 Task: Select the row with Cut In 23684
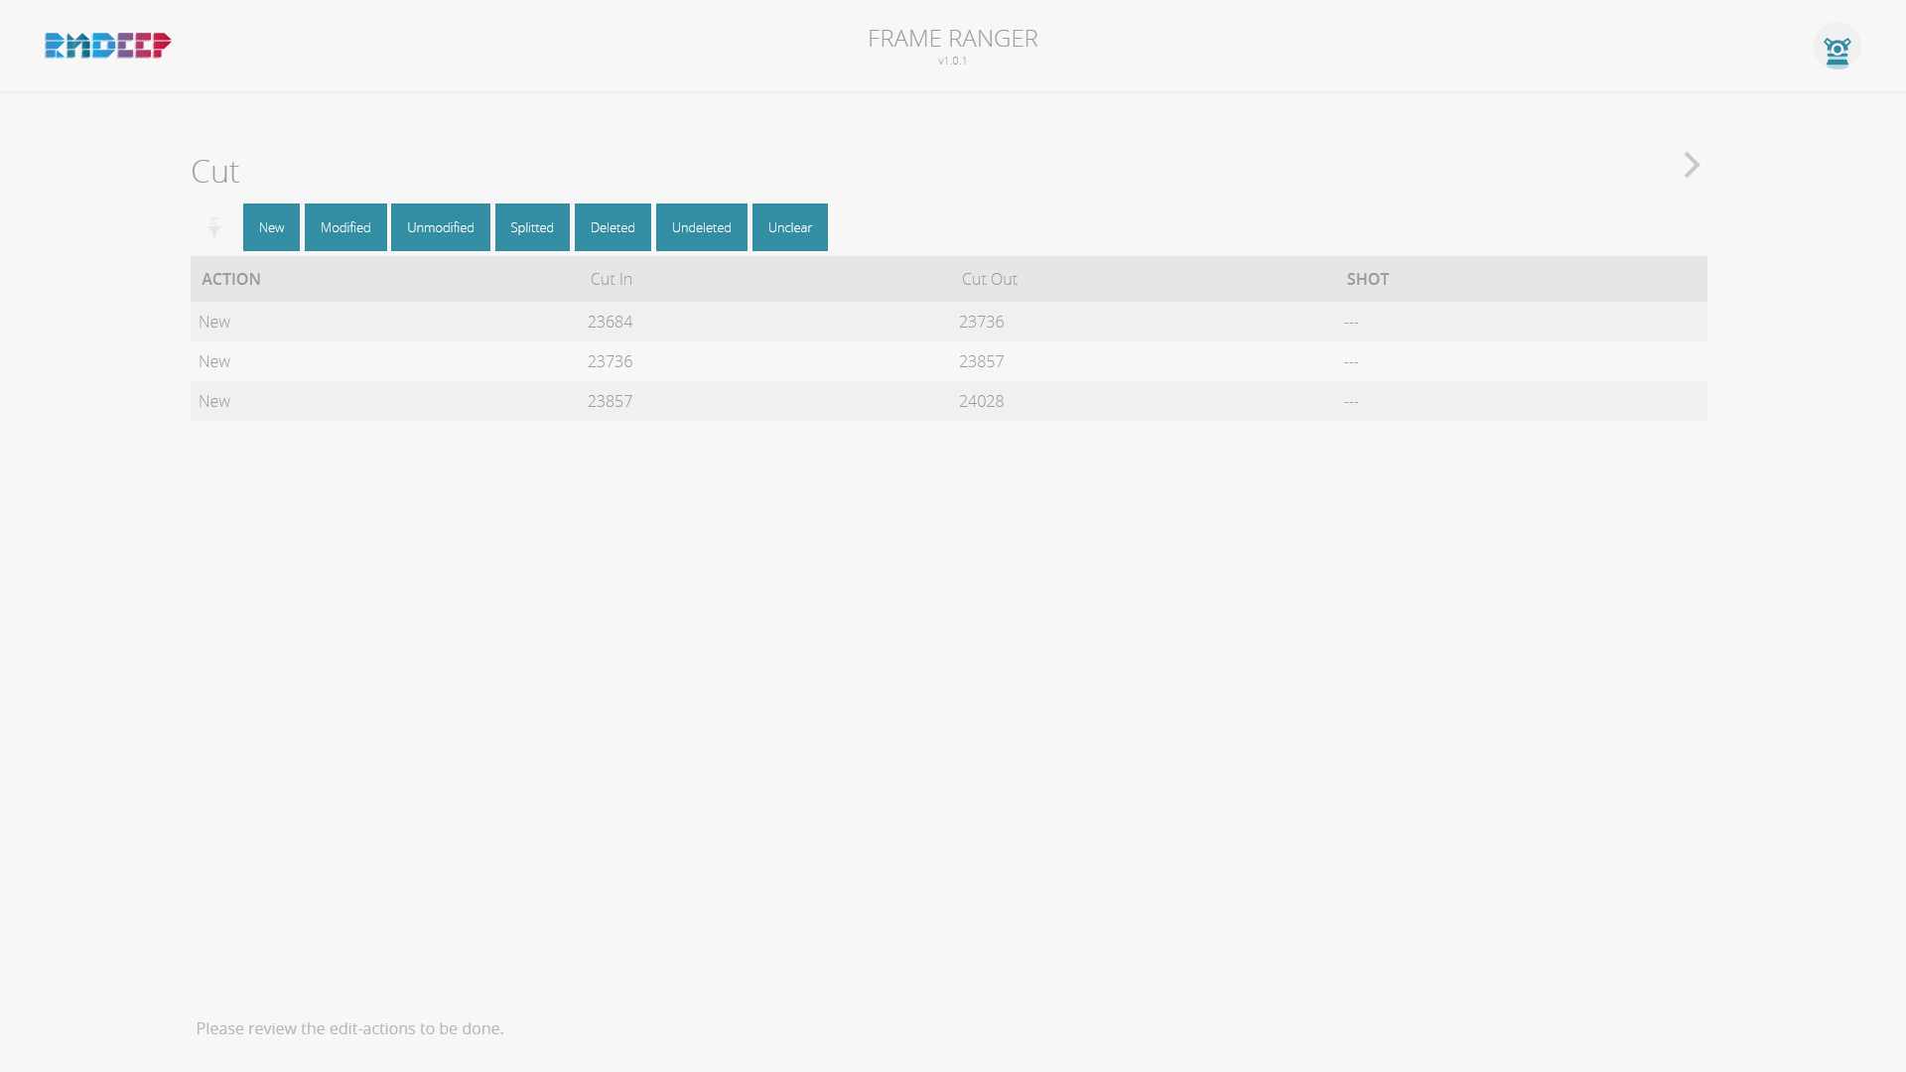(610, 322)
